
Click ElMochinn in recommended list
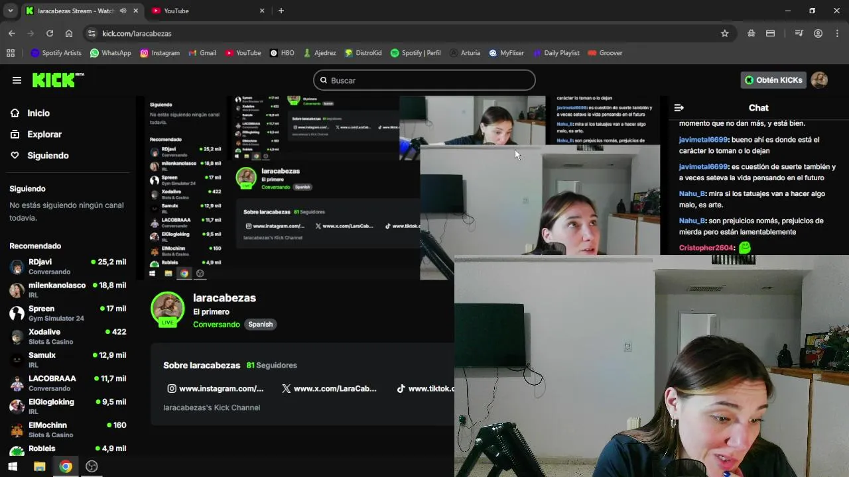pos(68,429)
